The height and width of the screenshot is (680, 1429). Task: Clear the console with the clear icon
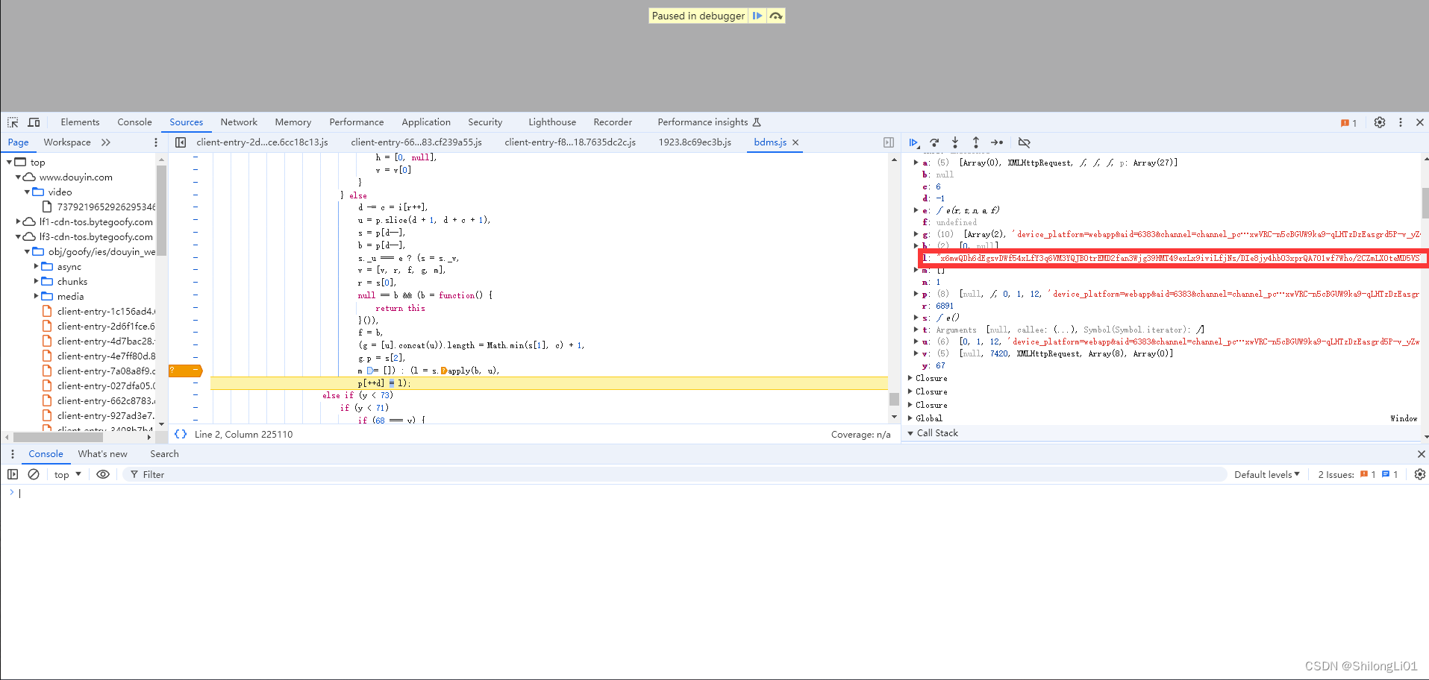click(34, 474)
